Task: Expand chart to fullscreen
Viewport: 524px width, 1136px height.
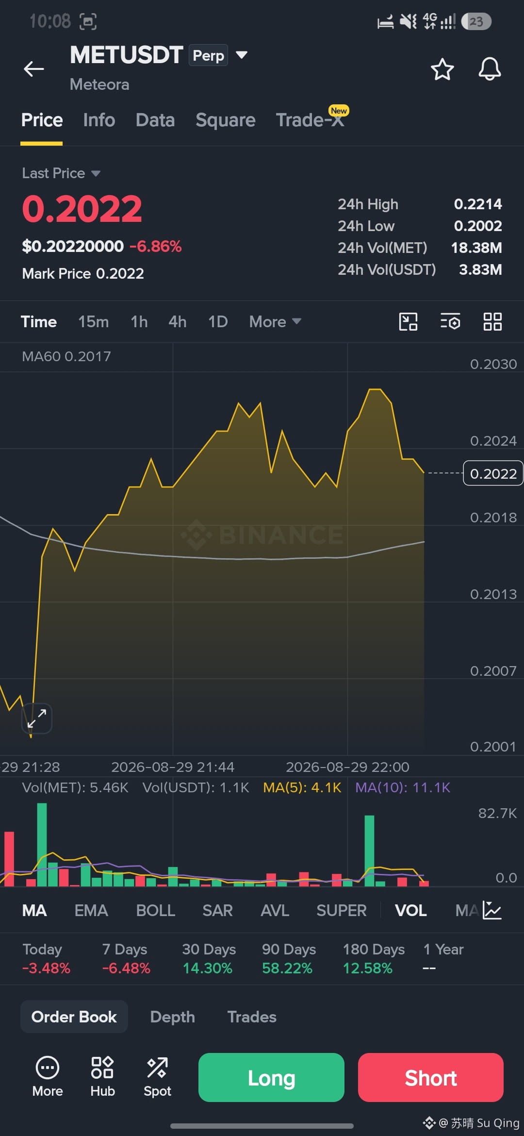Action: [x=37, y=718]
